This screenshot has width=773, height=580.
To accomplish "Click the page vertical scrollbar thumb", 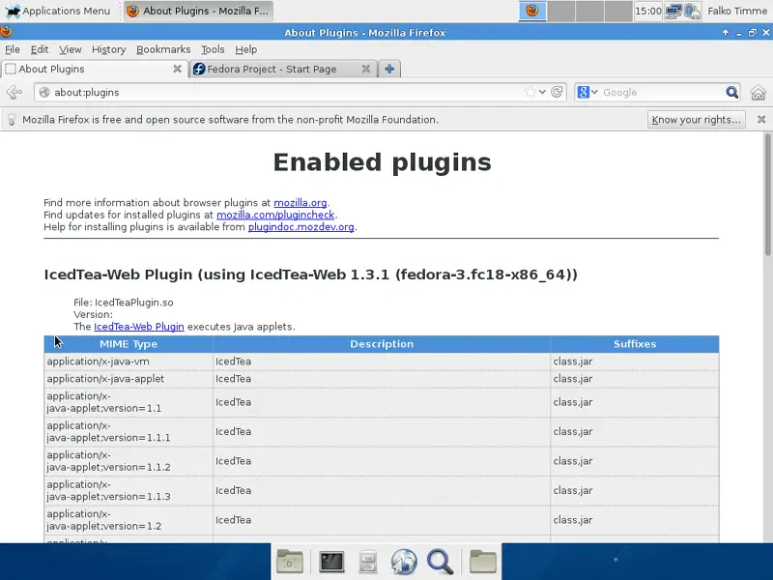I will [x=767, y=195].
